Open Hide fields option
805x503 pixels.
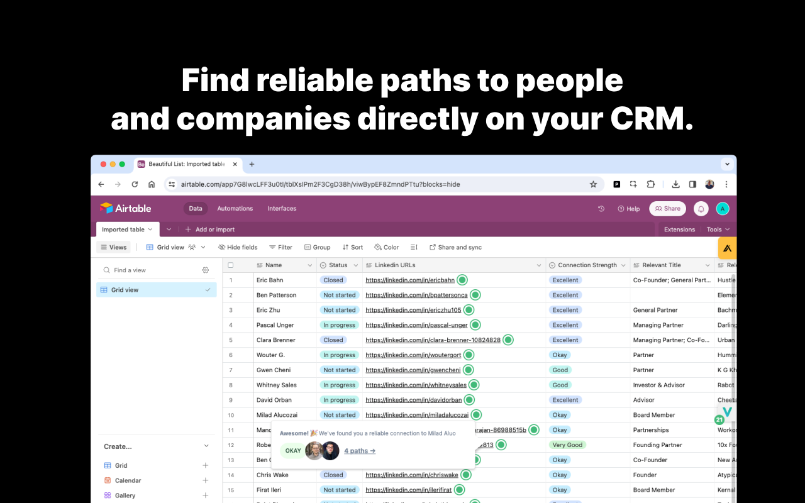click(238, 247)
